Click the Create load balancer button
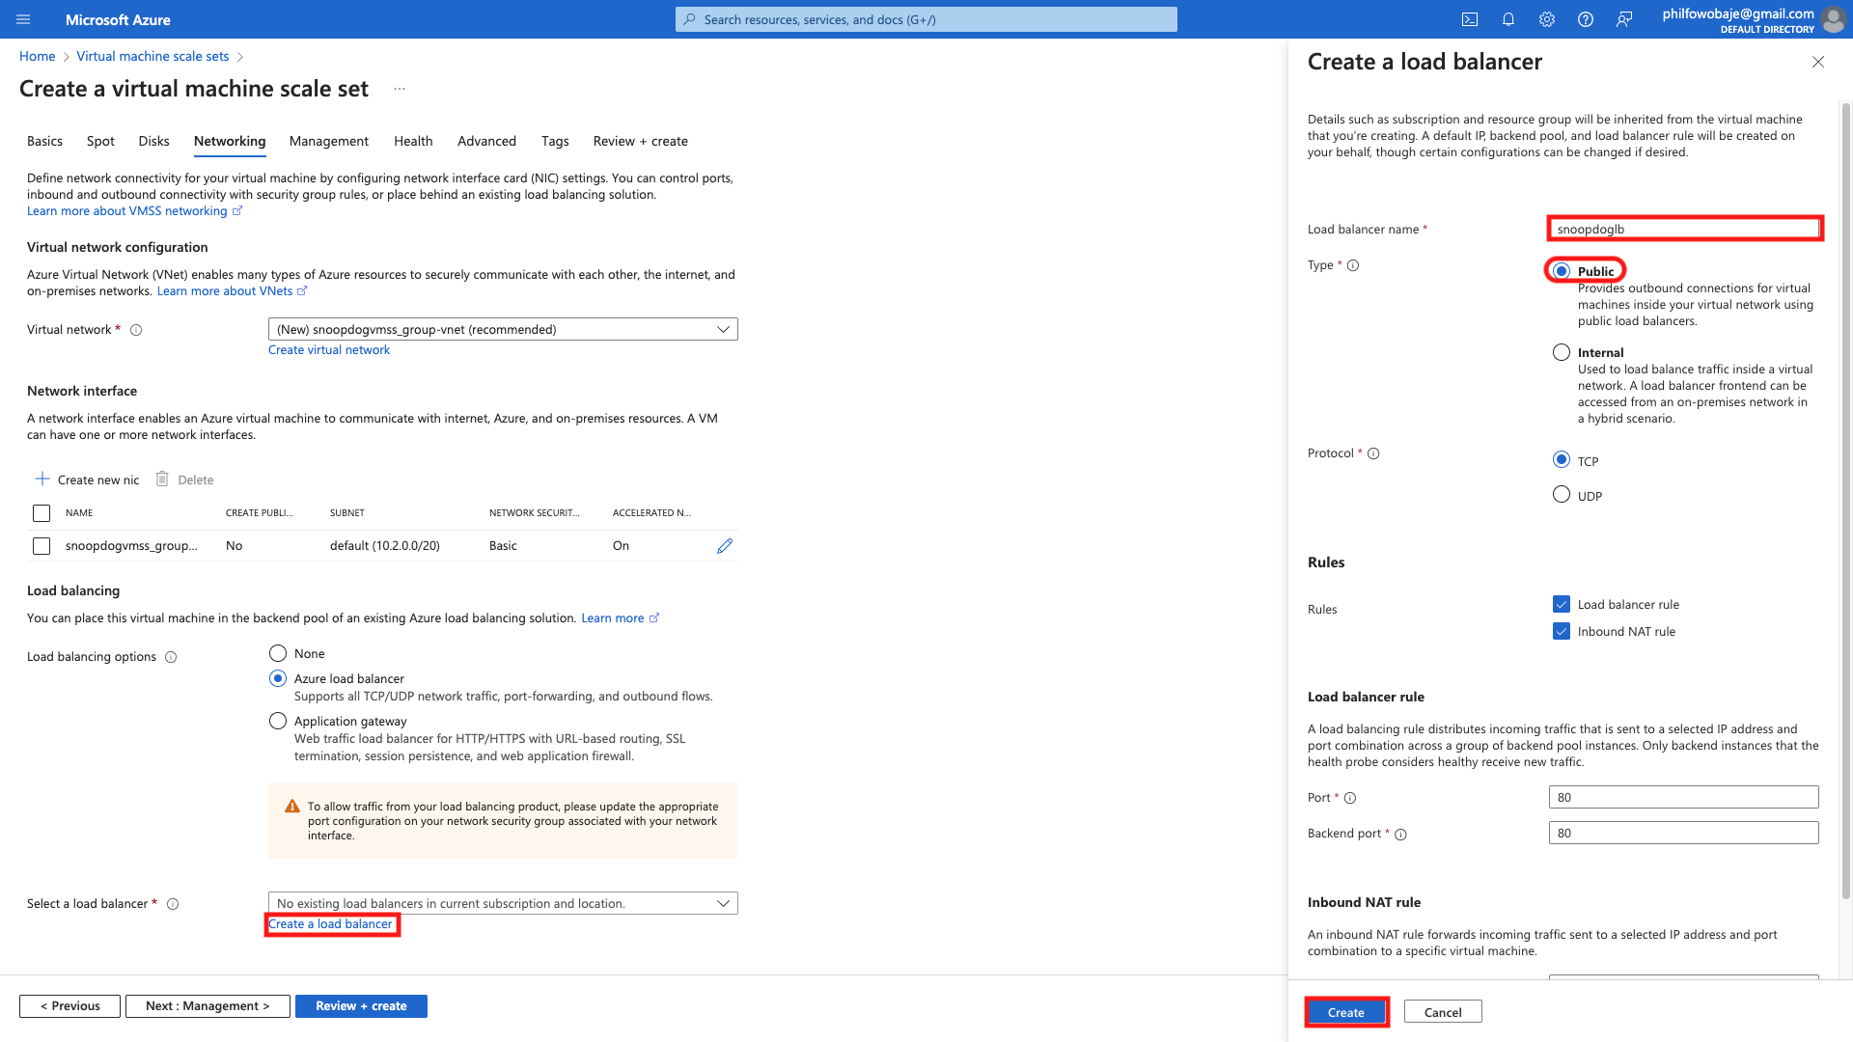1853x1042 pixels. 1345,1012
